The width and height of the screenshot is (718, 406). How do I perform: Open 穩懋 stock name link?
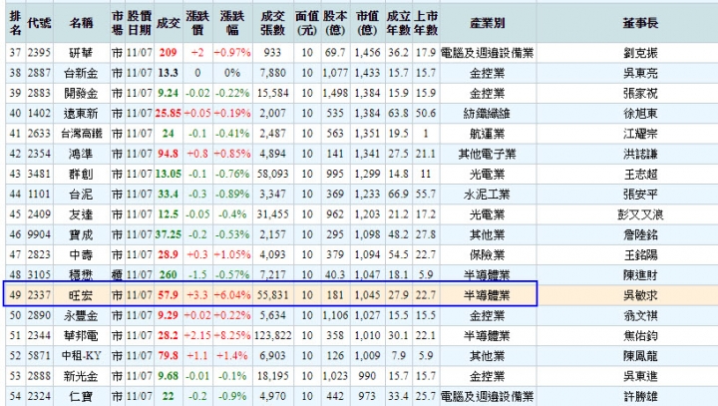pos(81,274)
